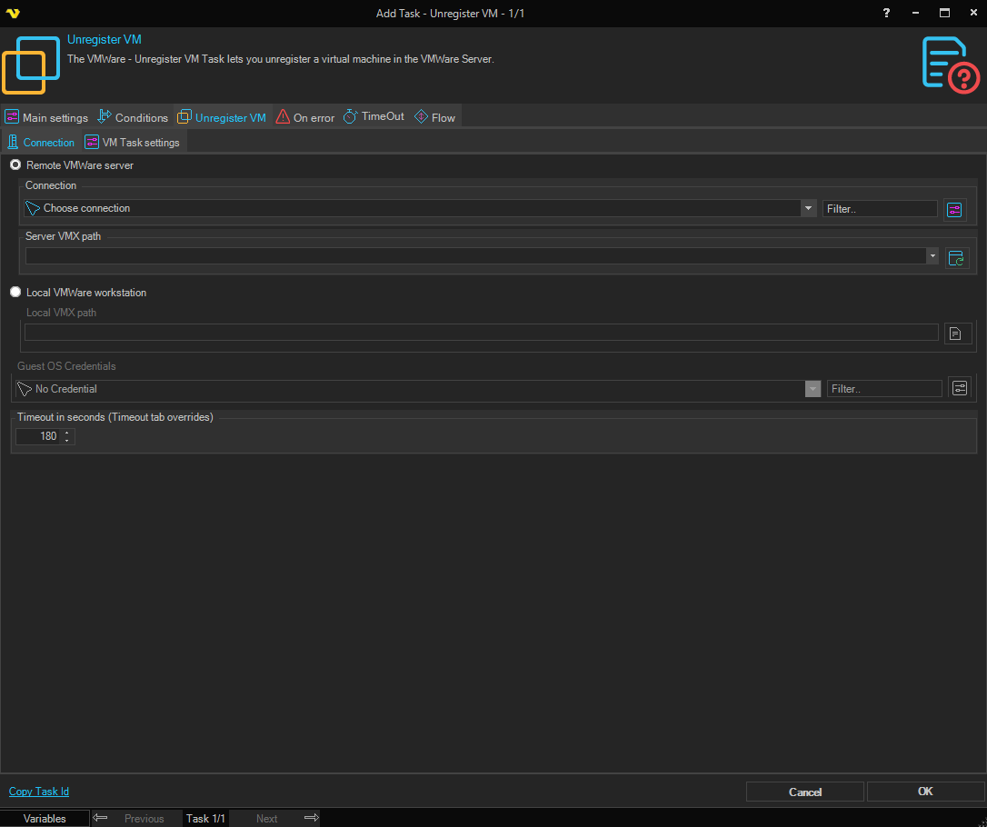The image size is (987, 827).
Task: Select the Remote VMWare server radio button
Action: click(15, 165)
